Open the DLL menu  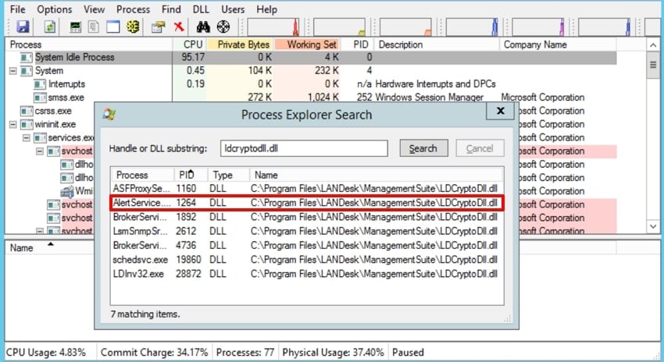(201, 9)
